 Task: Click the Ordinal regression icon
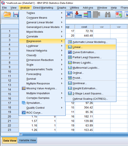[x=70, y=73]
